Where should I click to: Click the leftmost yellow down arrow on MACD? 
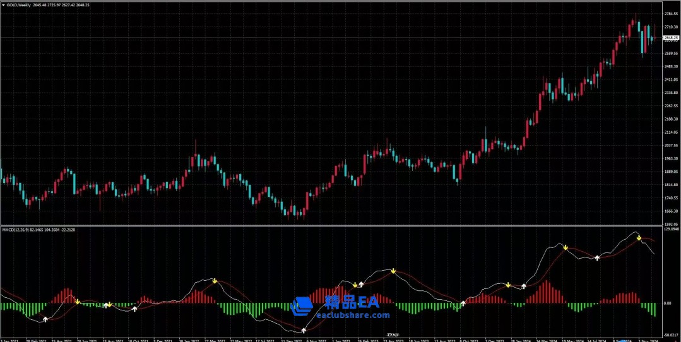78,302
